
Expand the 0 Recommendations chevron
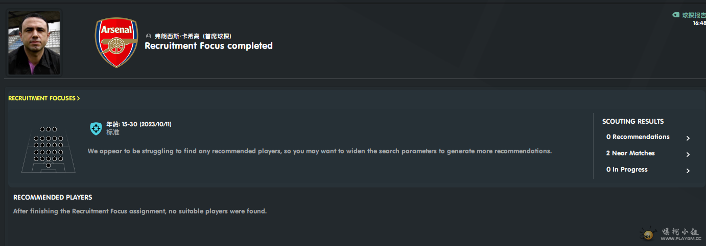coord(688,138)
